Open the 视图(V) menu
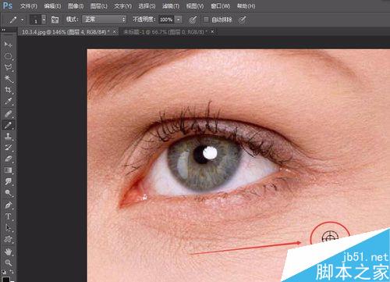 pyautogui.click(x=195, y=5)
